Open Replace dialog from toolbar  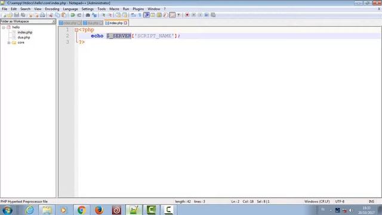pos(94,15)
